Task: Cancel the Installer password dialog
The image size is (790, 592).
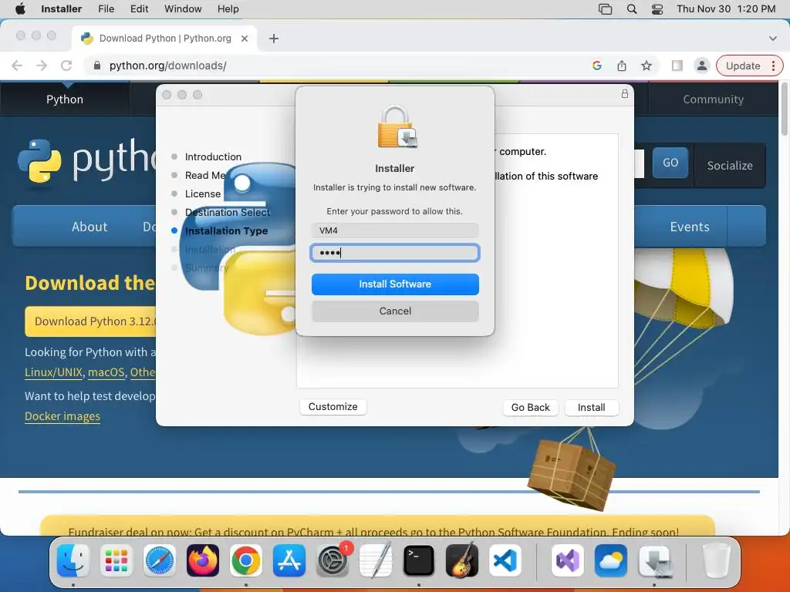Action: point(395,311)
